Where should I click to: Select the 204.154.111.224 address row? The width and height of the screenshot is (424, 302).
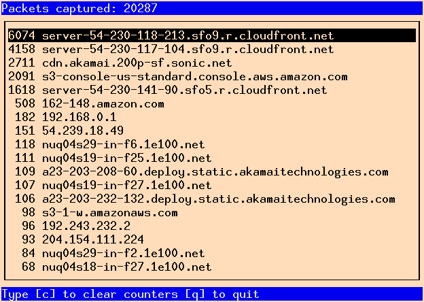(212, 239)
